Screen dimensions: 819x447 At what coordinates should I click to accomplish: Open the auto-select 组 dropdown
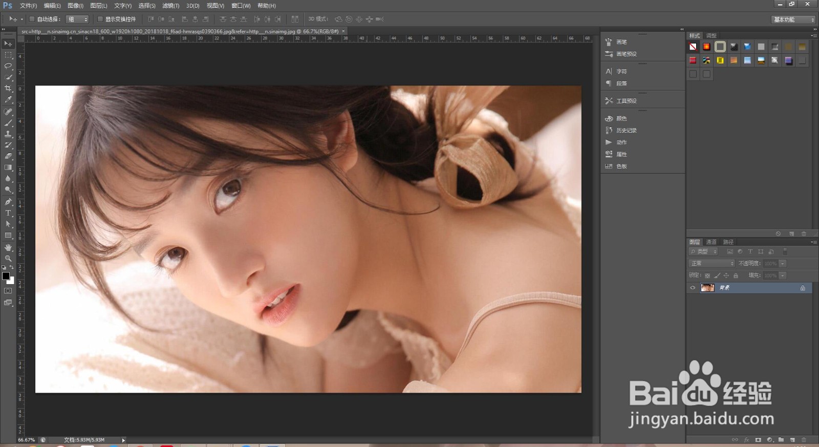tap(78, 19)
